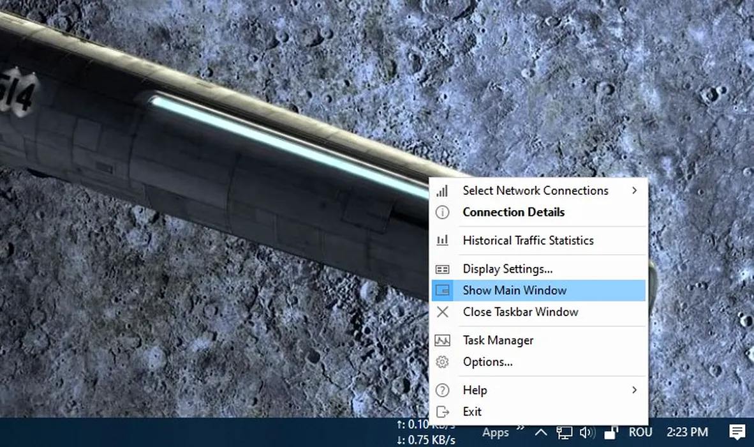Click the X icon beside Close Taskbar Window

pos(442,312)
